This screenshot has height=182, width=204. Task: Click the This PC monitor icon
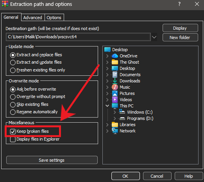pos(115,106)
